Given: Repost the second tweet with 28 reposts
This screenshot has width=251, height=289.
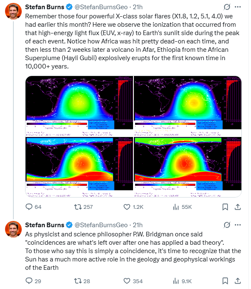Looking at the screenshot, I should [x=78, y=281].
